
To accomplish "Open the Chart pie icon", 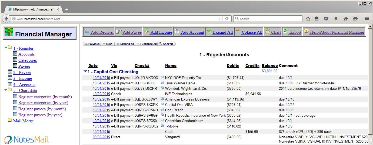I will point(267,32).
